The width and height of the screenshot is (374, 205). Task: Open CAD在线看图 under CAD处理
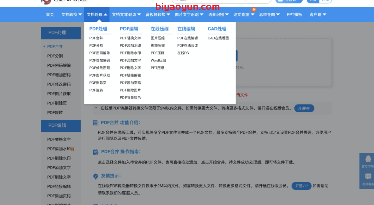pos(218,38)
